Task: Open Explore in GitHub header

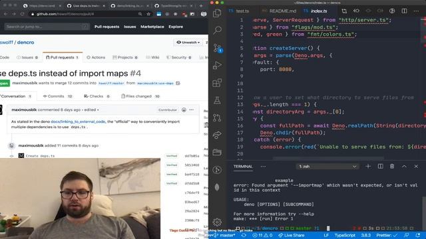Action: (176, 27)
